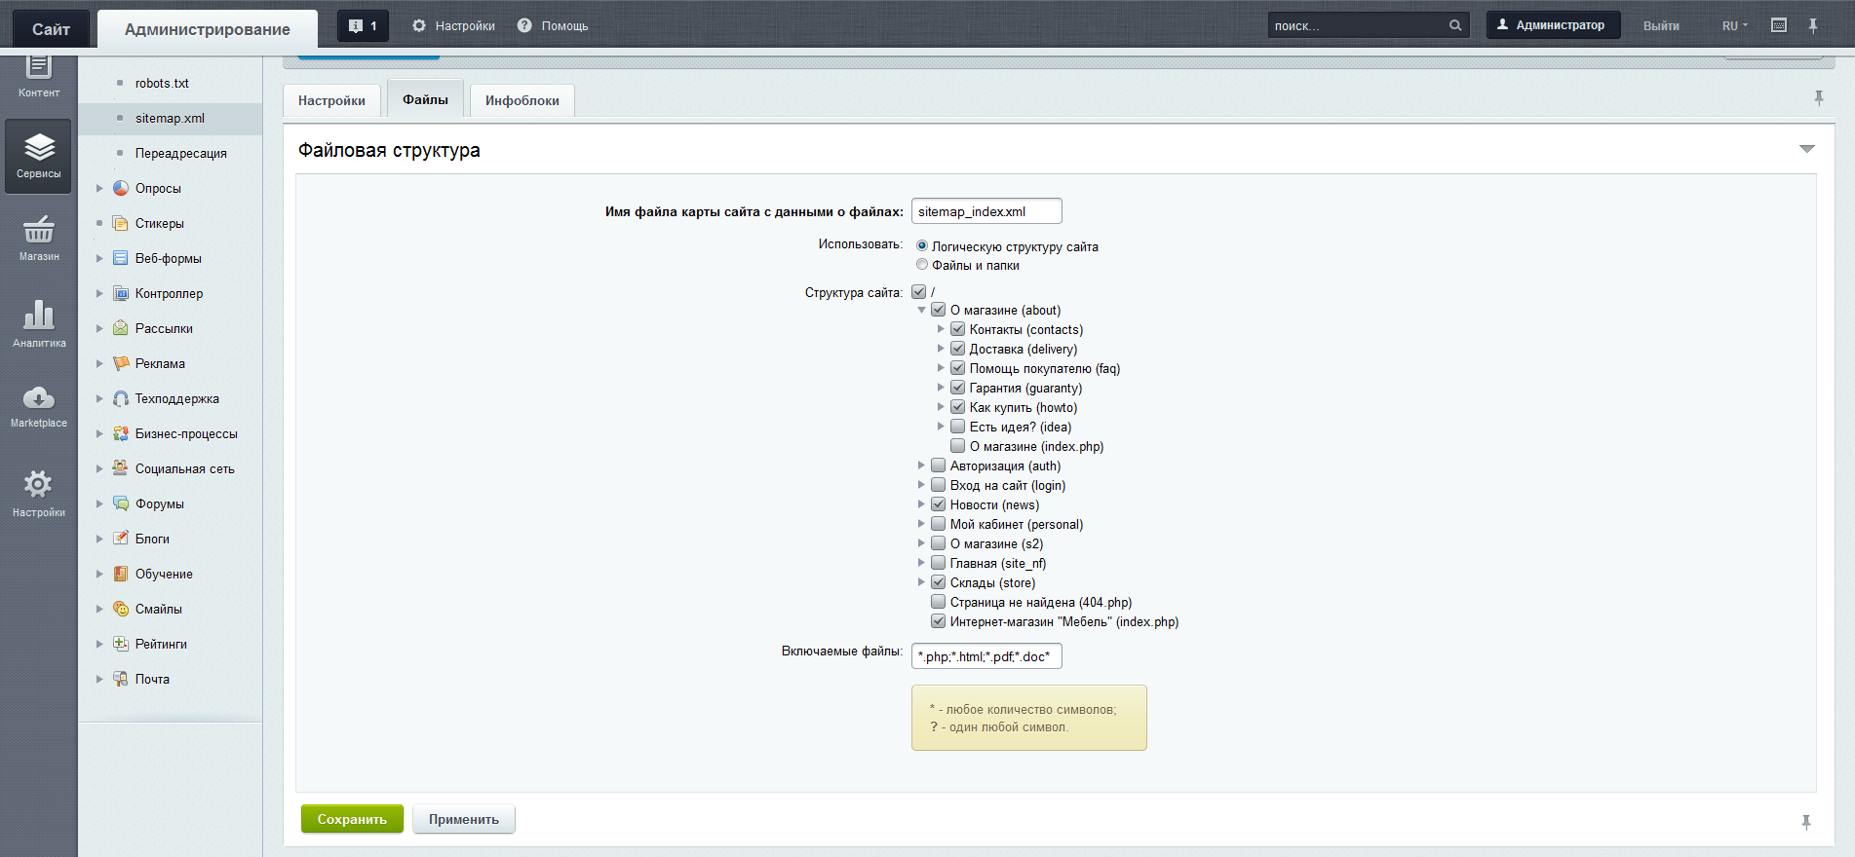Click the notifications counter icon
Image resolution: width=1855 pixels, height=857 pixels.
363,26
